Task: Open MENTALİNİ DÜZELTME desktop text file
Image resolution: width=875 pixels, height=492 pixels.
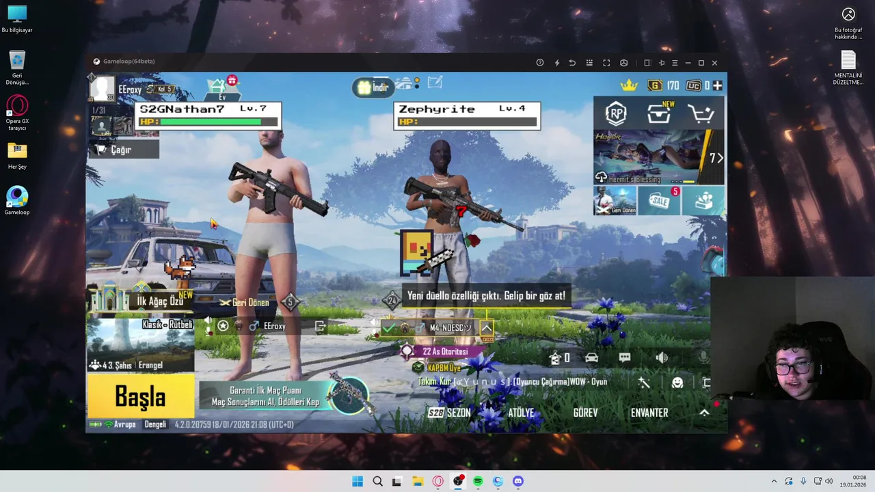Action: click(848, 68)
